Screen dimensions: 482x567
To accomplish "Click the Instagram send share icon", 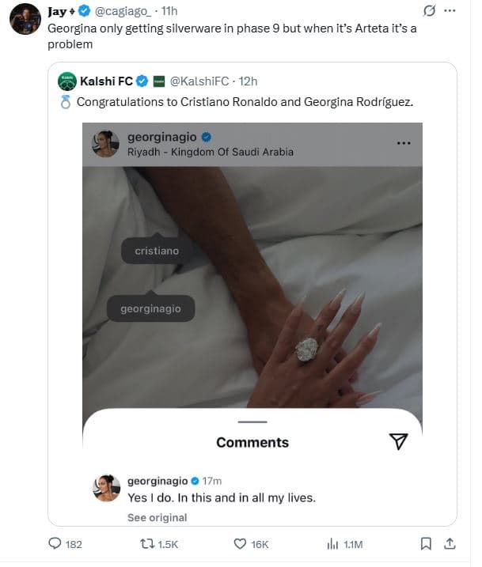I will click(x=399, y=442).
